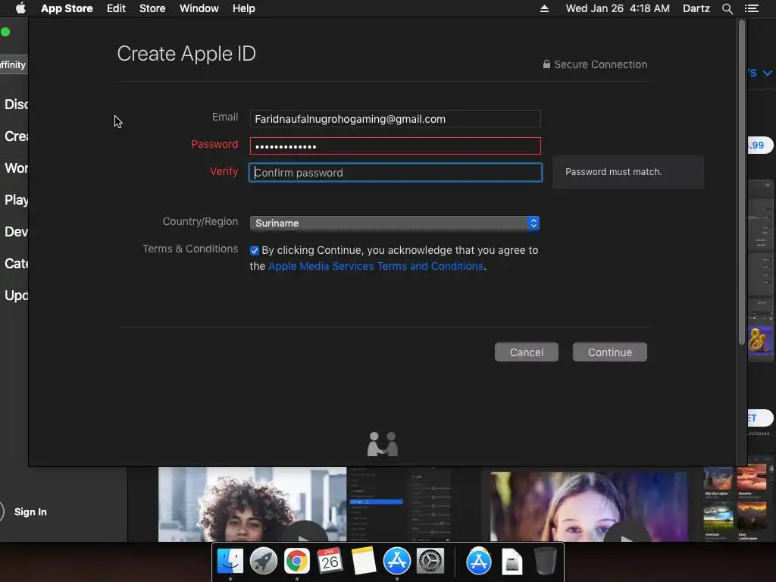Open Spotlight search magnifier icon
This screenshot has width=776, height=582.
727,8
